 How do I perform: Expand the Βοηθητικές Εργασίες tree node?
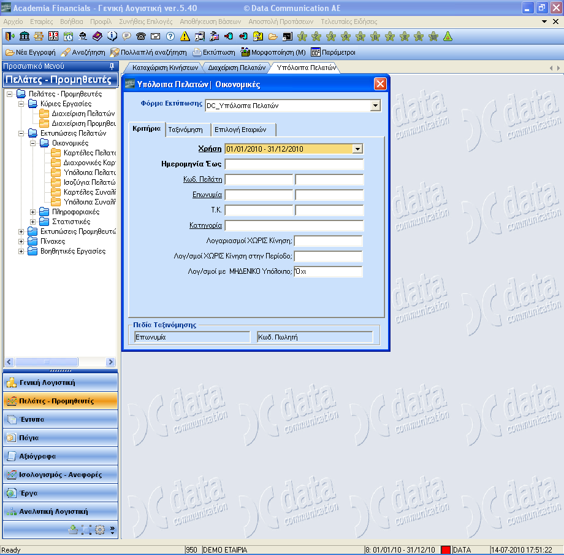pos(21,251)
